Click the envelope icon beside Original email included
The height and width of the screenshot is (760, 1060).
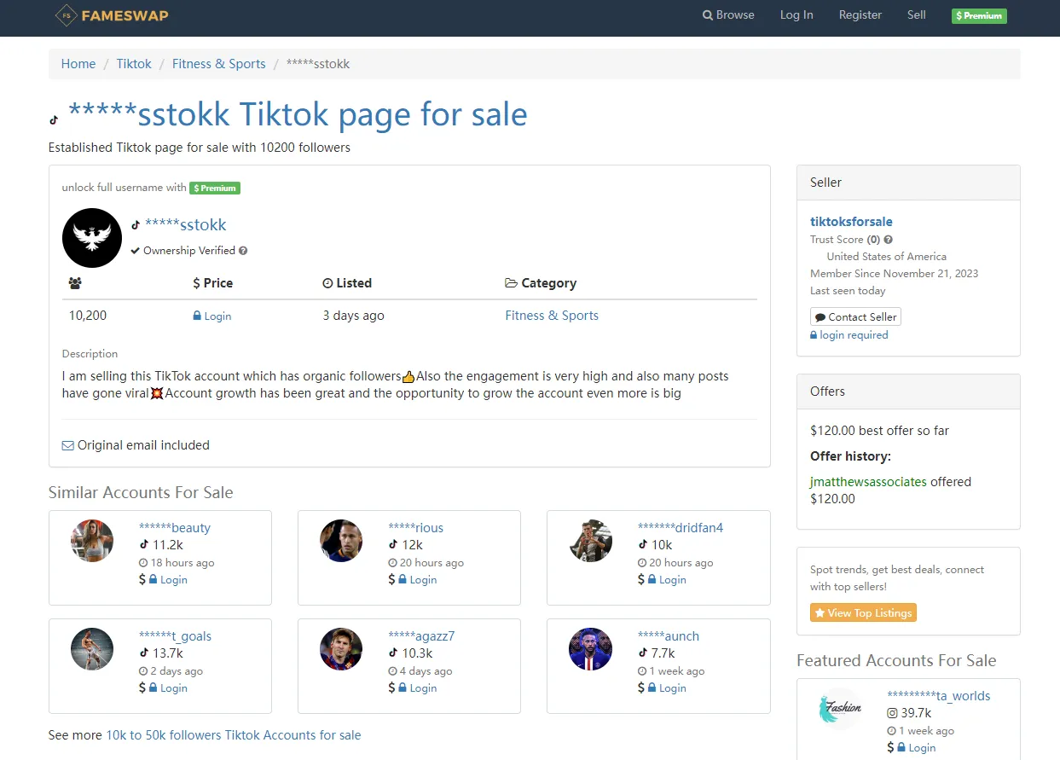(68, 445)
